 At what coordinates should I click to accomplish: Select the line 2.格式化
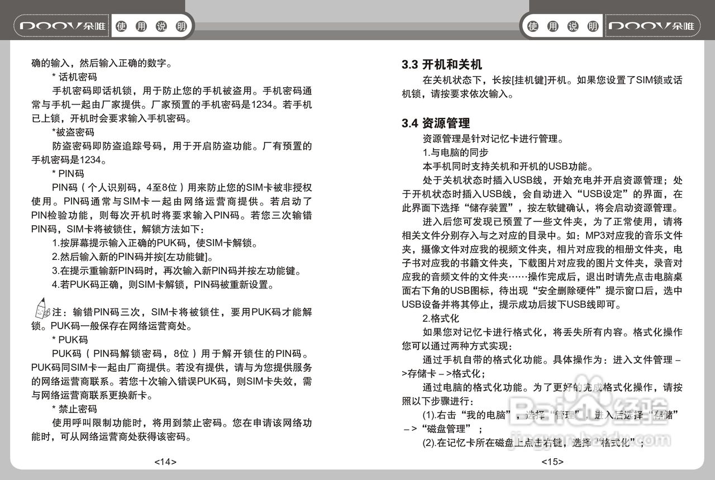tap(441, 319)
